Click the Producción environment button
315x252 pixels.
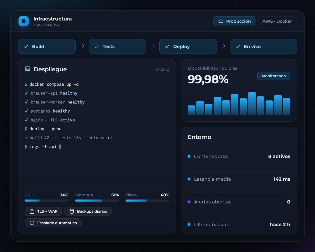(x=234, y=21)
